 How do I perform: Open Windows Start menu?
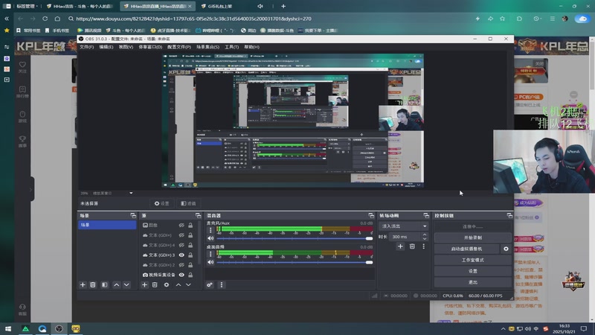click(8, 328)
